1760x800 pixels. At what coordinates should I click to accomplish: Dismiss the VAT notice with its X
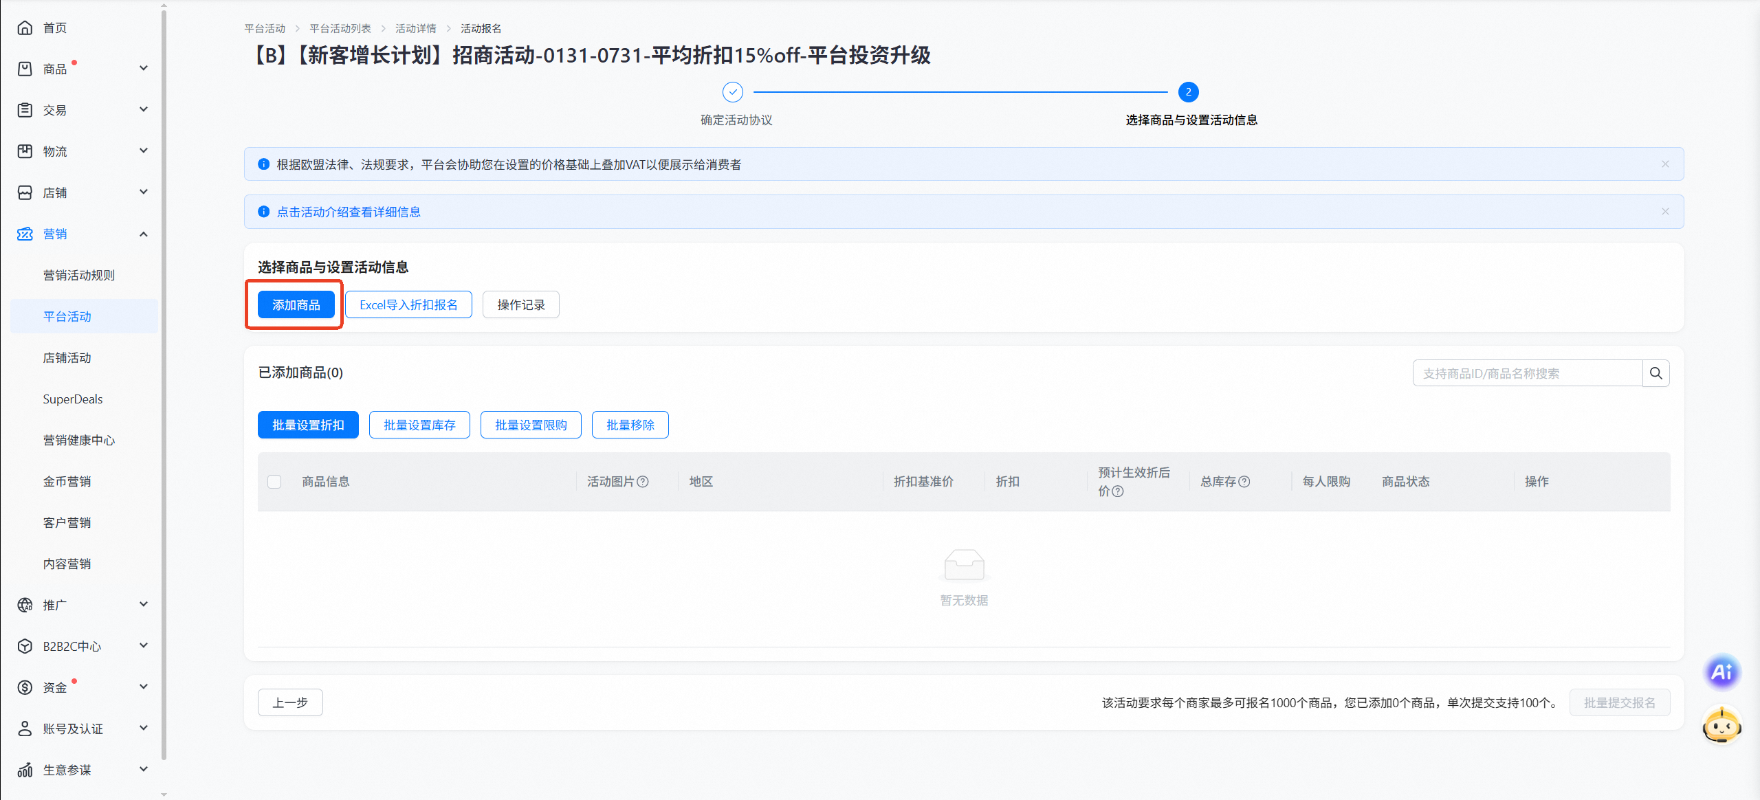pos(1665,164)
